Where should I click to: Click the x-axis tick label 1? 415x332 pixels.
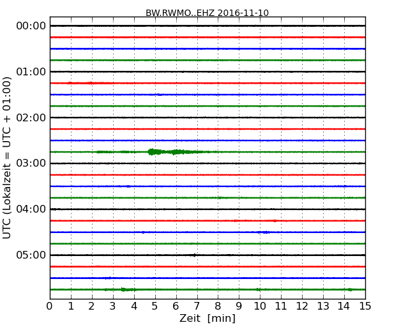pos(71,306)
